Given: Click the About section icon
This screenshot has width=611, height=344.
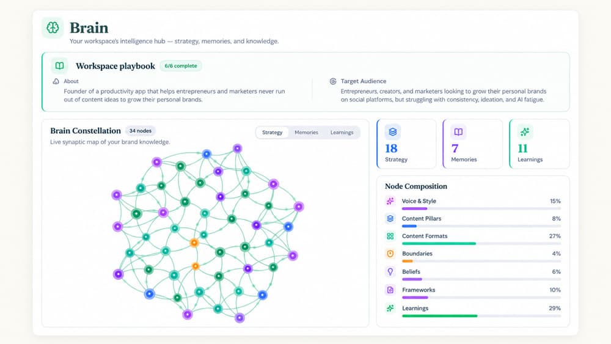Looking at the screenshot, I should click(x=56, y=81).
